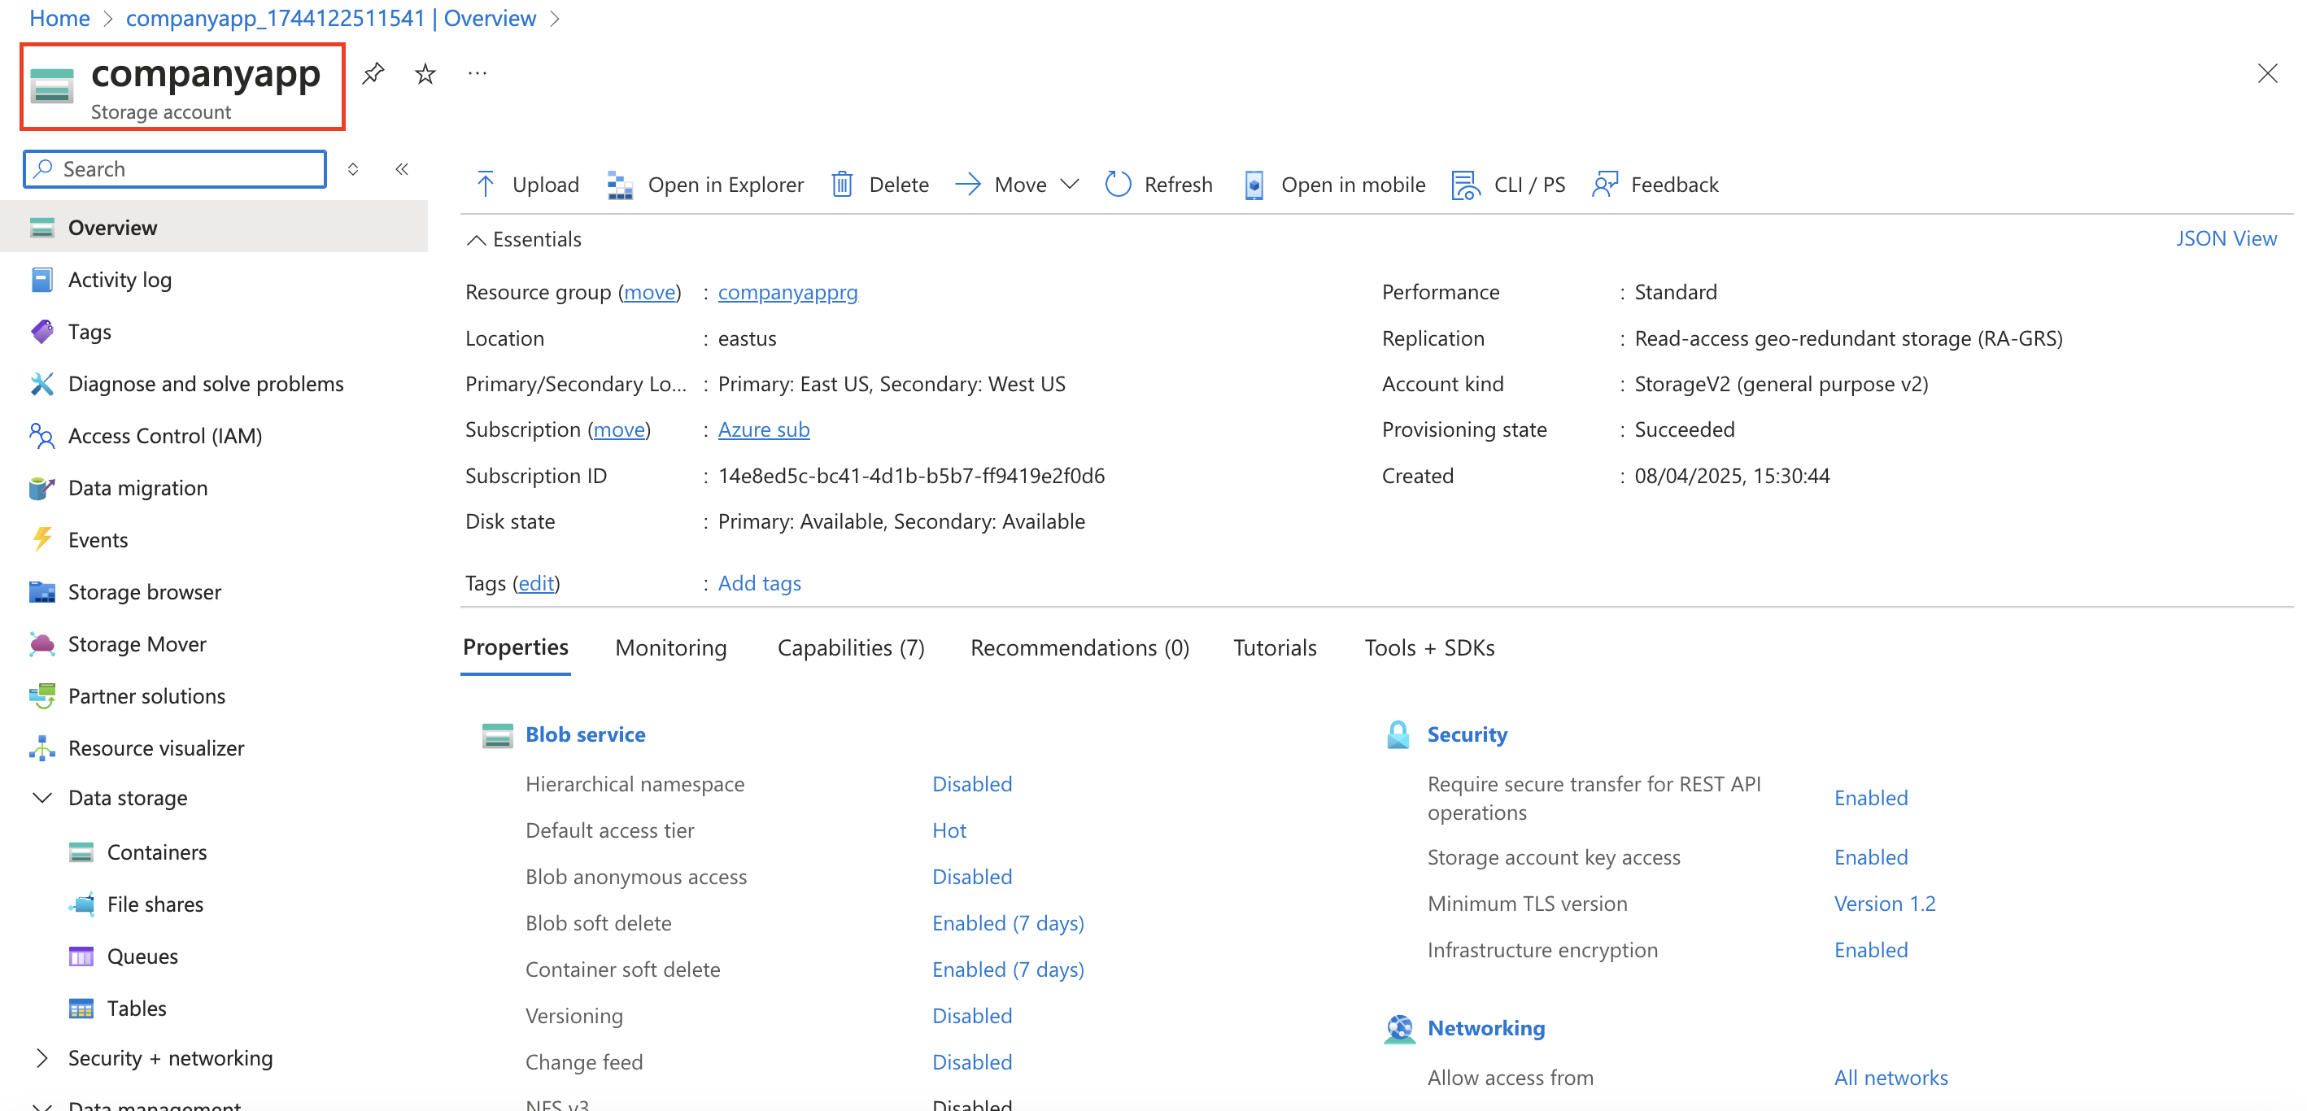This screenshot has height=1111, width=2307.
Task: Click the Upload arrow icon
Action: pyautogui.click(x=486, y=185)
